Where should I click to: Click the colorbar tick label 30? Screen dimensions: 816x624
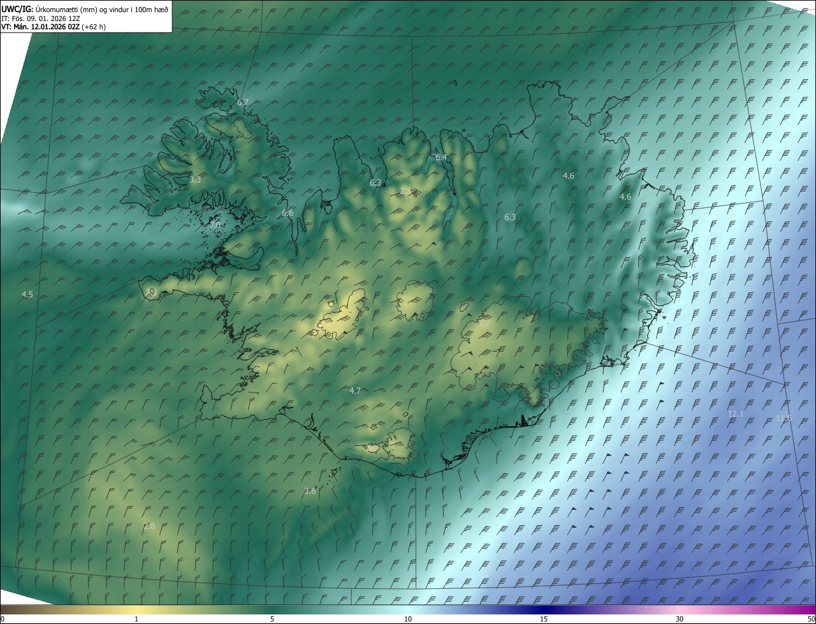[680, 619]
